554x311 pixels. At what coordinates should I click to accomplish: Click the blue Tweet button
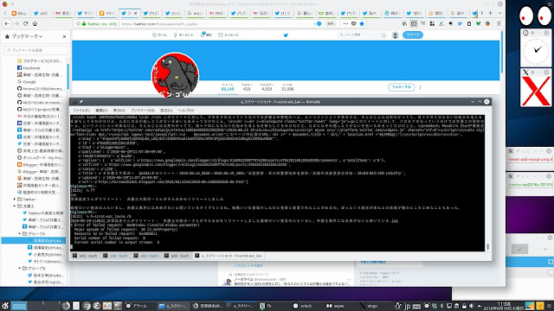pyautogui.click(x=412, y=35)
